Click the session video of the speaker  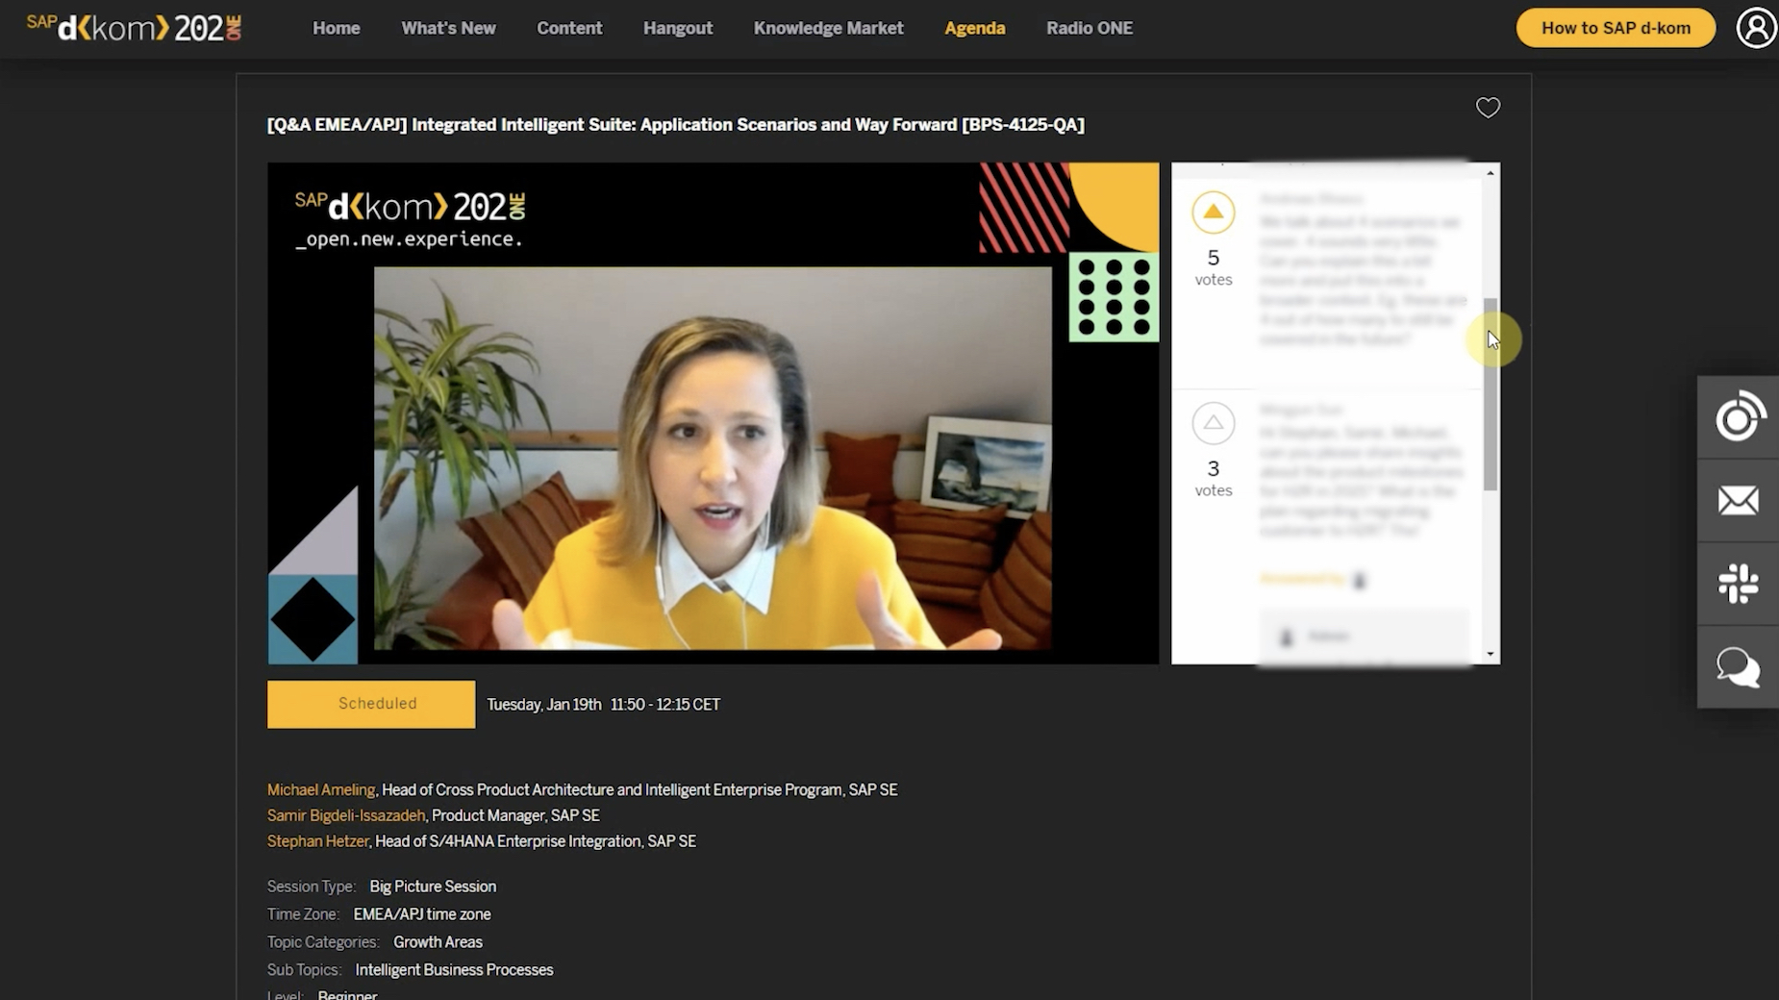(x=712, y=458)
